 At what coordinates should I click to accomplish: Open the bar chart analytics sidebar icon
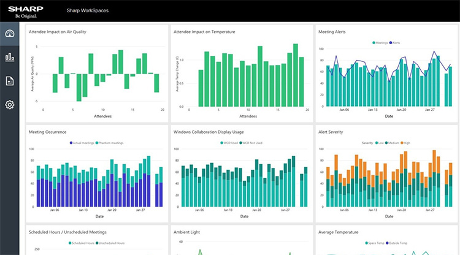point(10,58)
